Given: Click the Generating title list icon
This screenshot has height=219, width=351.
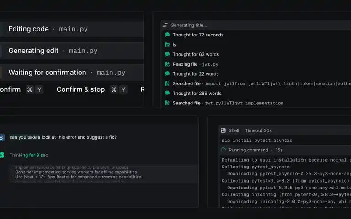Looking at the screenshot, I should pyautogui.click(x=165, y=25).
